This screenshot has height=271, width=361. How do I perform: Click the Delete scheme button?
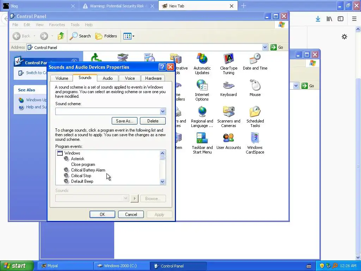coord(153,121)
